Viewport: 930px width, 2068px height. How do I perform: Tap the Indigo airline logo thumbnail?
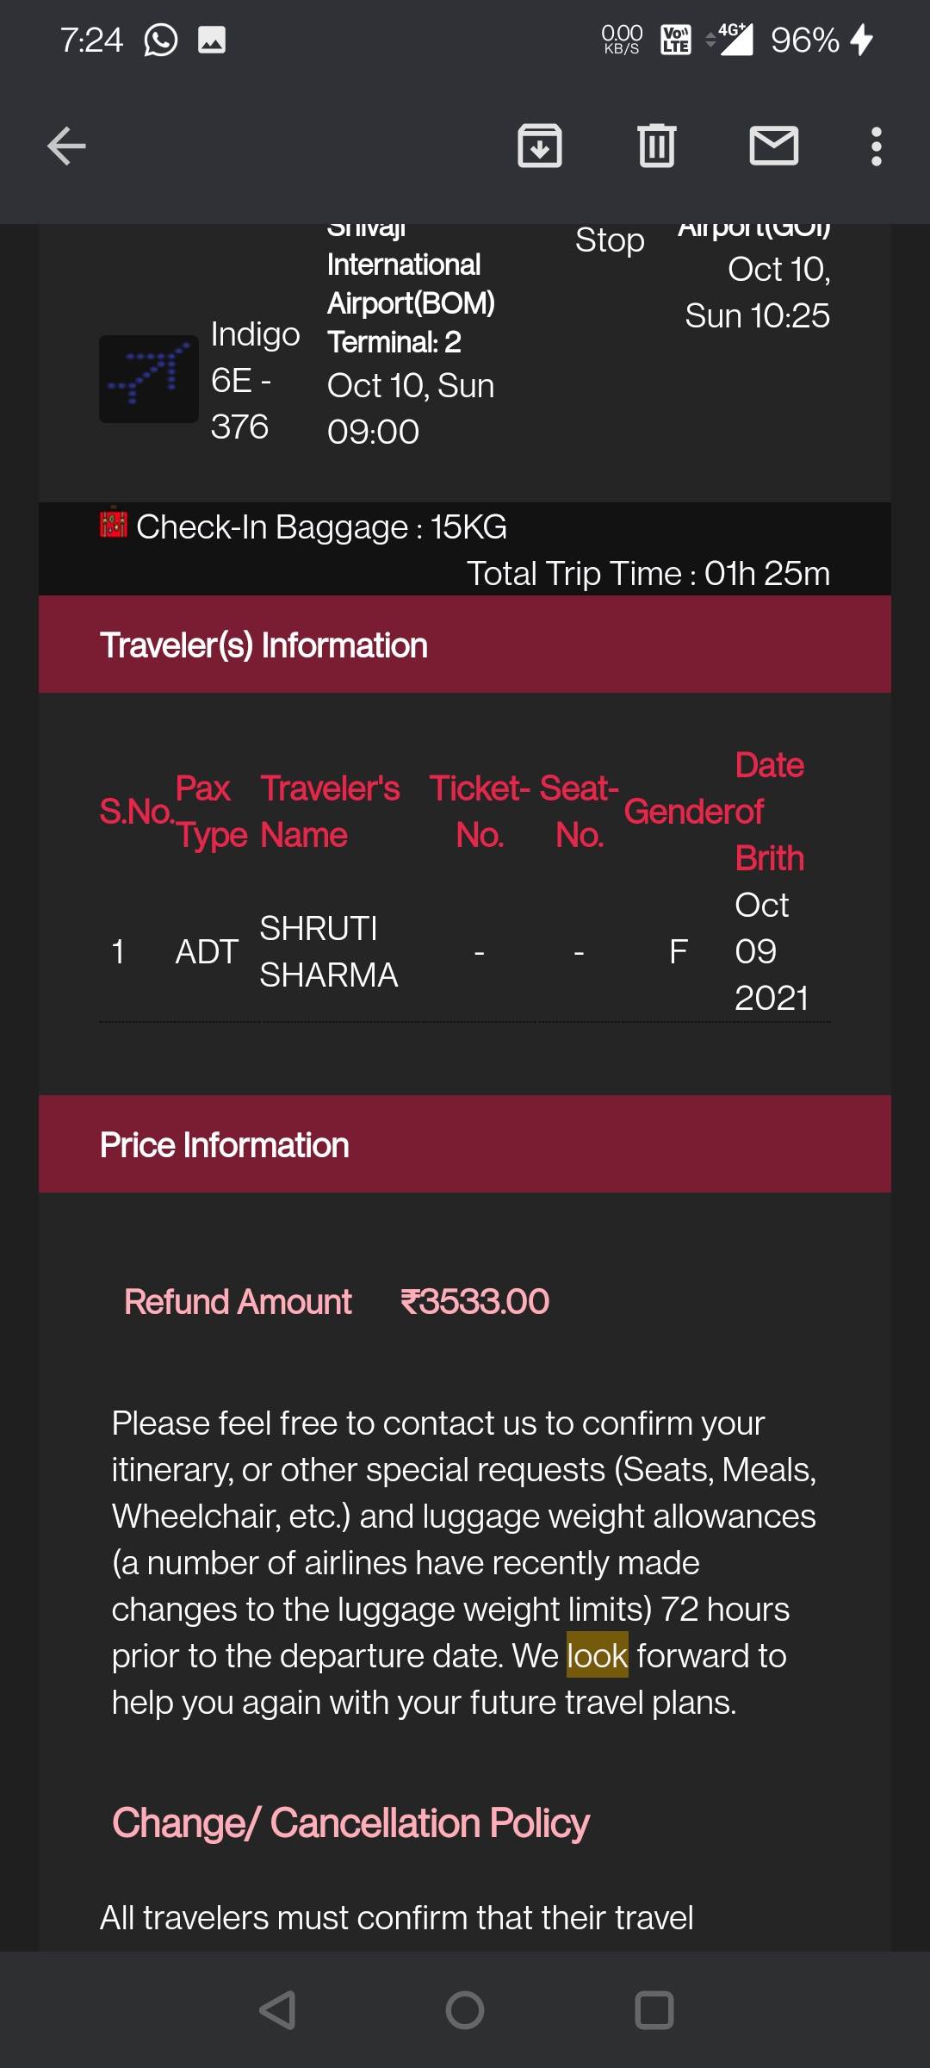coord(148,379)
